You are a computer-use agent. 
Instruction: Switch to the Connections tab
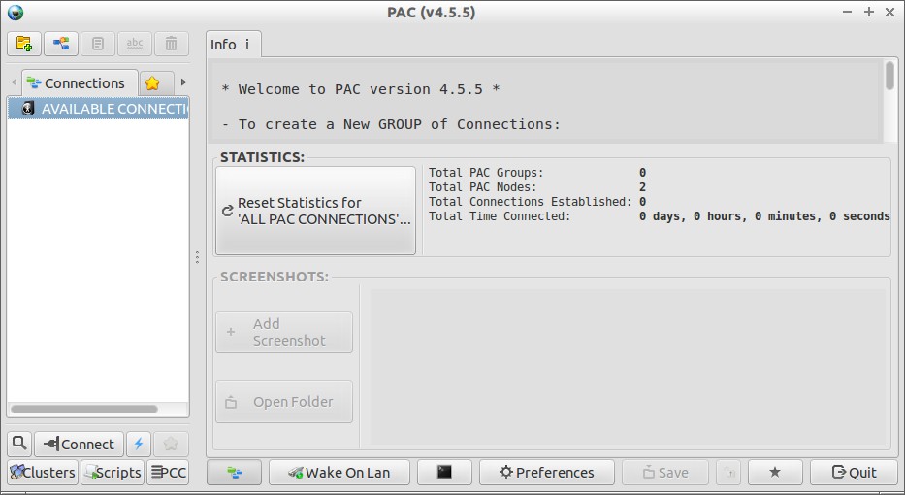pyautogui.click(x=80, y=83)
